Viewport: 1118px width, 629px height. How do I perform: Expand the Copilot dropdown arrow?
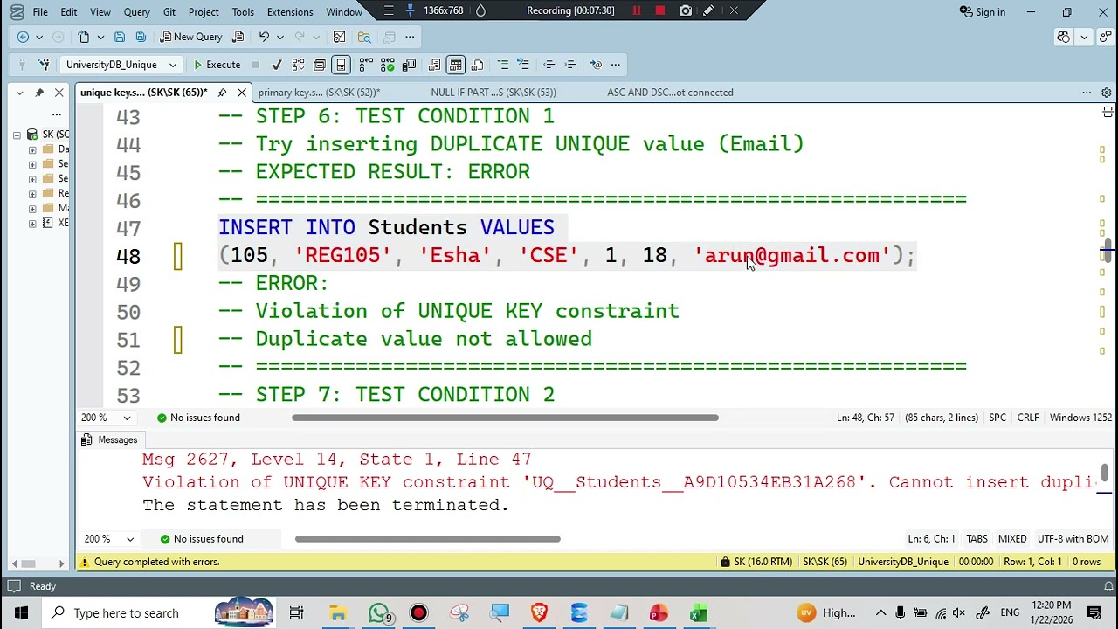[x=1084, y=37]
